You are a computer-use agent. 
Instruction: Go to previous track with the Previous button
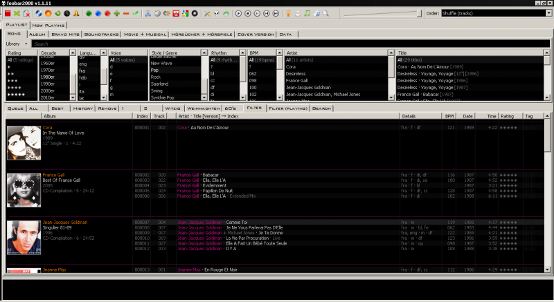coord(267,13)
